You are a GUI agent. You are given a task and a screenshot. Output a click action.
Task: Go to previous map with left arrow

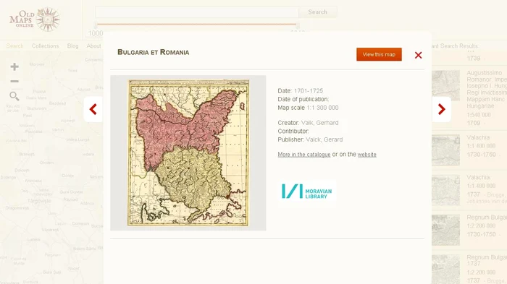93,109
